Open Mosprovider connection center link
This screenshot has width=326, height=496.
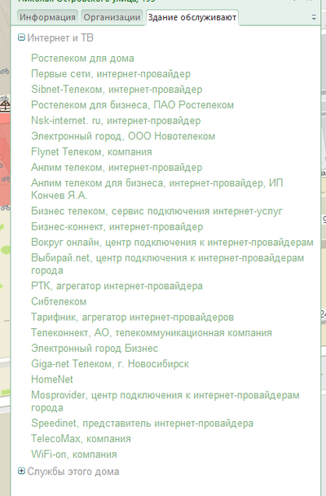pyautogui.click(x=165, y=402)
